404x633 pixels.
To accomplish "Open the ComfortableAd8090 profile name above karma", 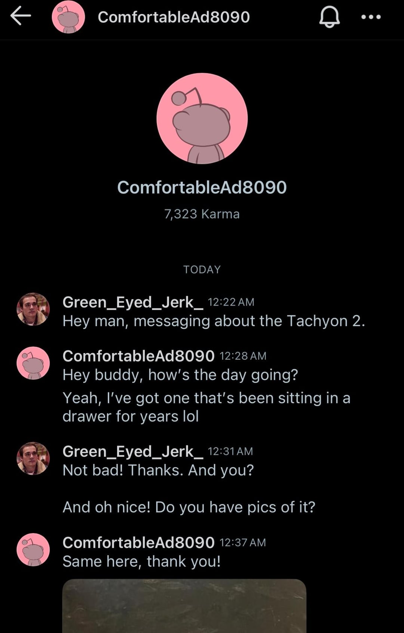I will (202, 187).
